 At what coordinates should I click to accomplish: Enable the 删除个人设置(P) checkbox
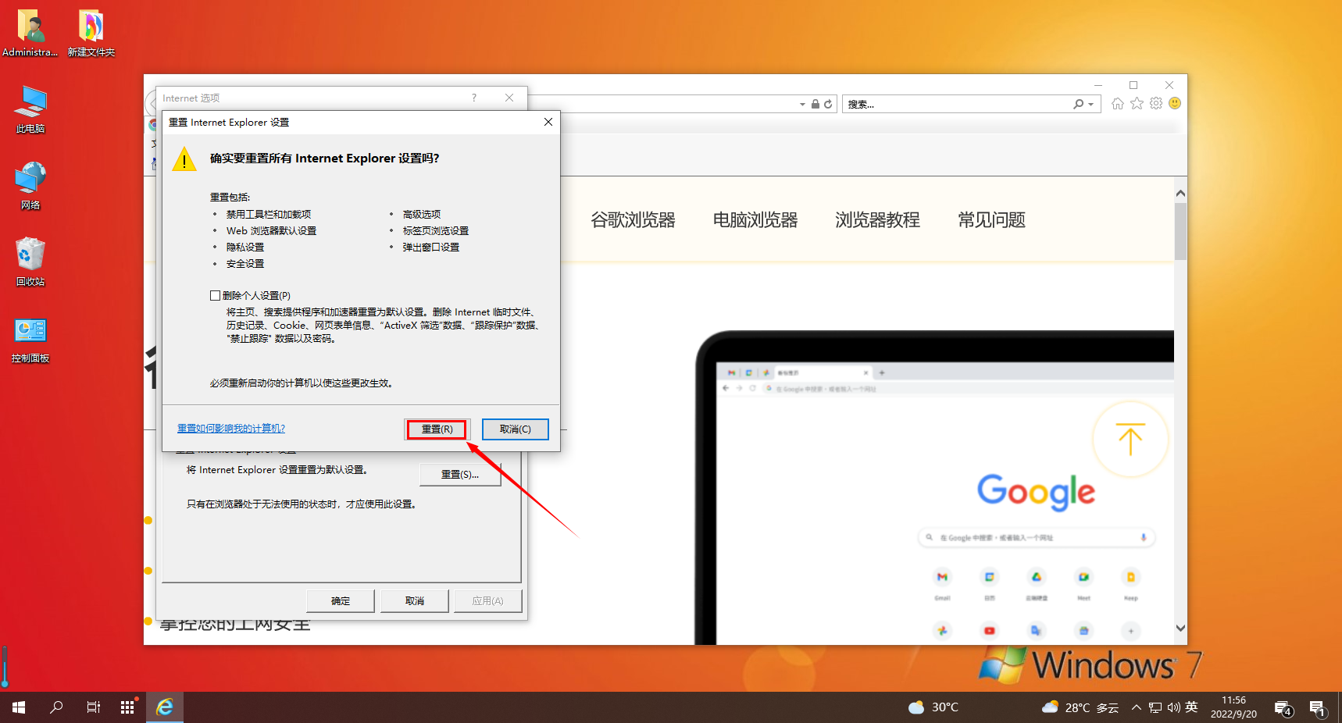click(216, 294)
